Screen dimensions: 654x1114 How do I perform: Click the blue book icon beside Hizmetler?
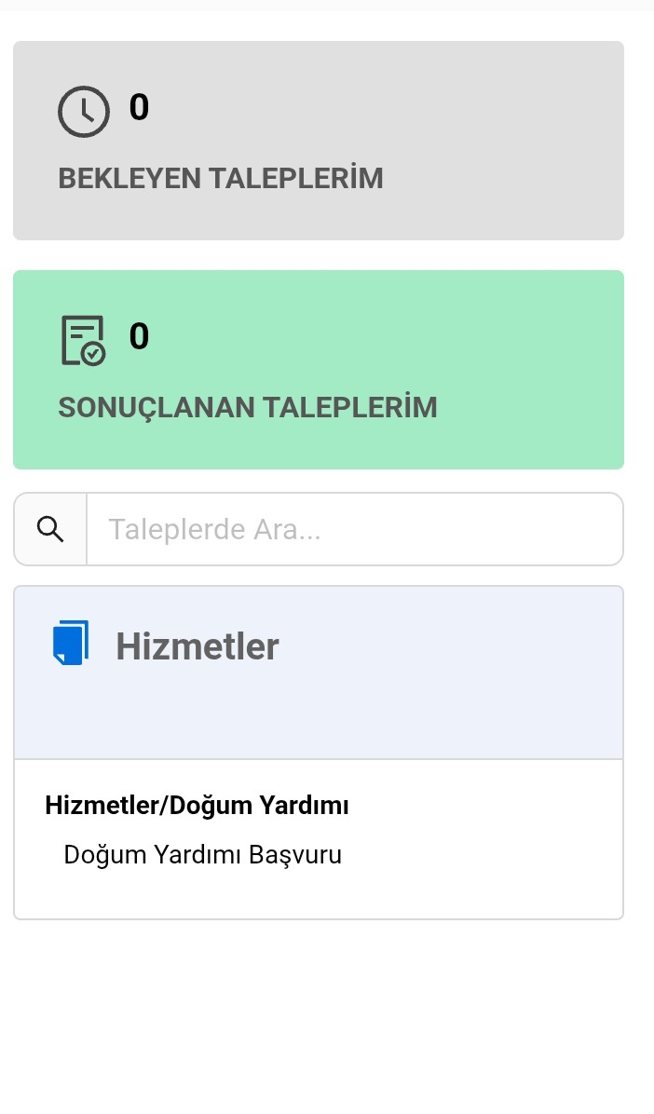click(x=70, y=643)
